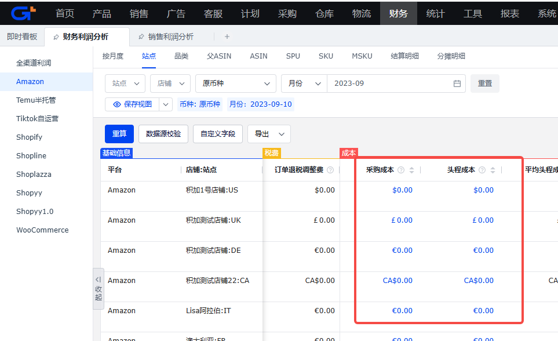Image resolution: width=558 pixels, height=341 pixels.
Task: Select Shopline in the sidebar
Action: click(x=31, y=156)
